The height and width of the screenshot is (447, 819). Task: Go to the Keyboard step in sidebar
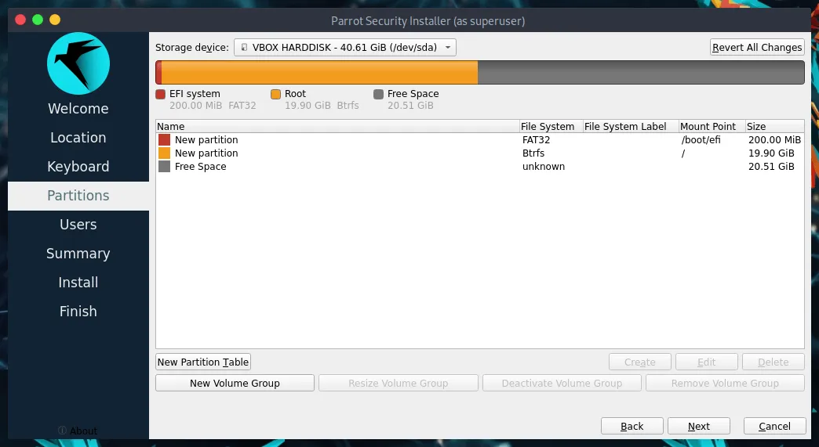(x=78, y=167)
